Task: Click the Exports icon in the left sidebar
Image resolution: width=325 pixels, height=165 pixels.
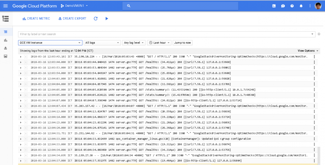Action: click(x=5, y=48)
